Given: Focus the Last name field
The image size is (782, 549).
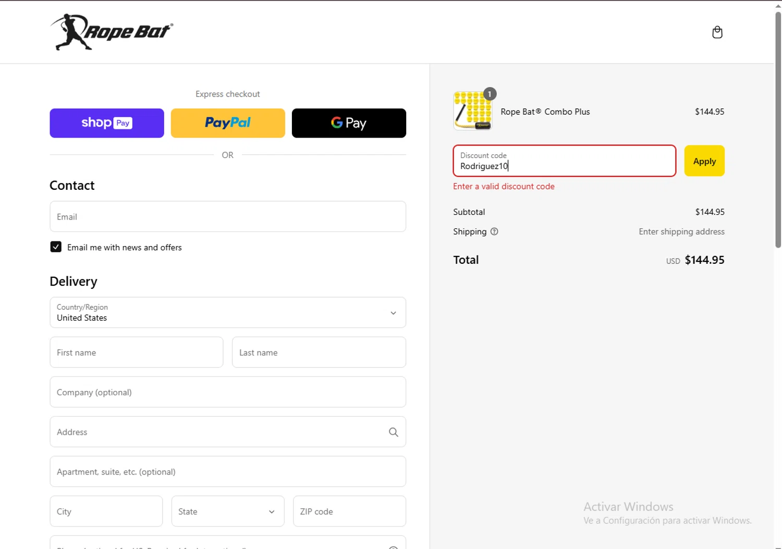Looking at the screenshot, I should coord(319,352).
